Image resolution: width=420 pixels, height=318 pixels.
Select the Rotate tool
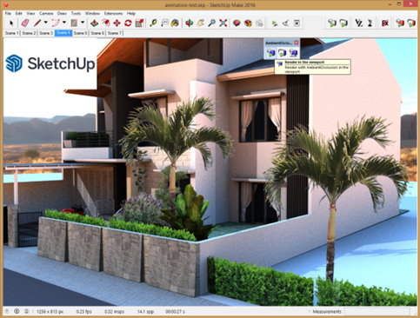tap(128, 23)
